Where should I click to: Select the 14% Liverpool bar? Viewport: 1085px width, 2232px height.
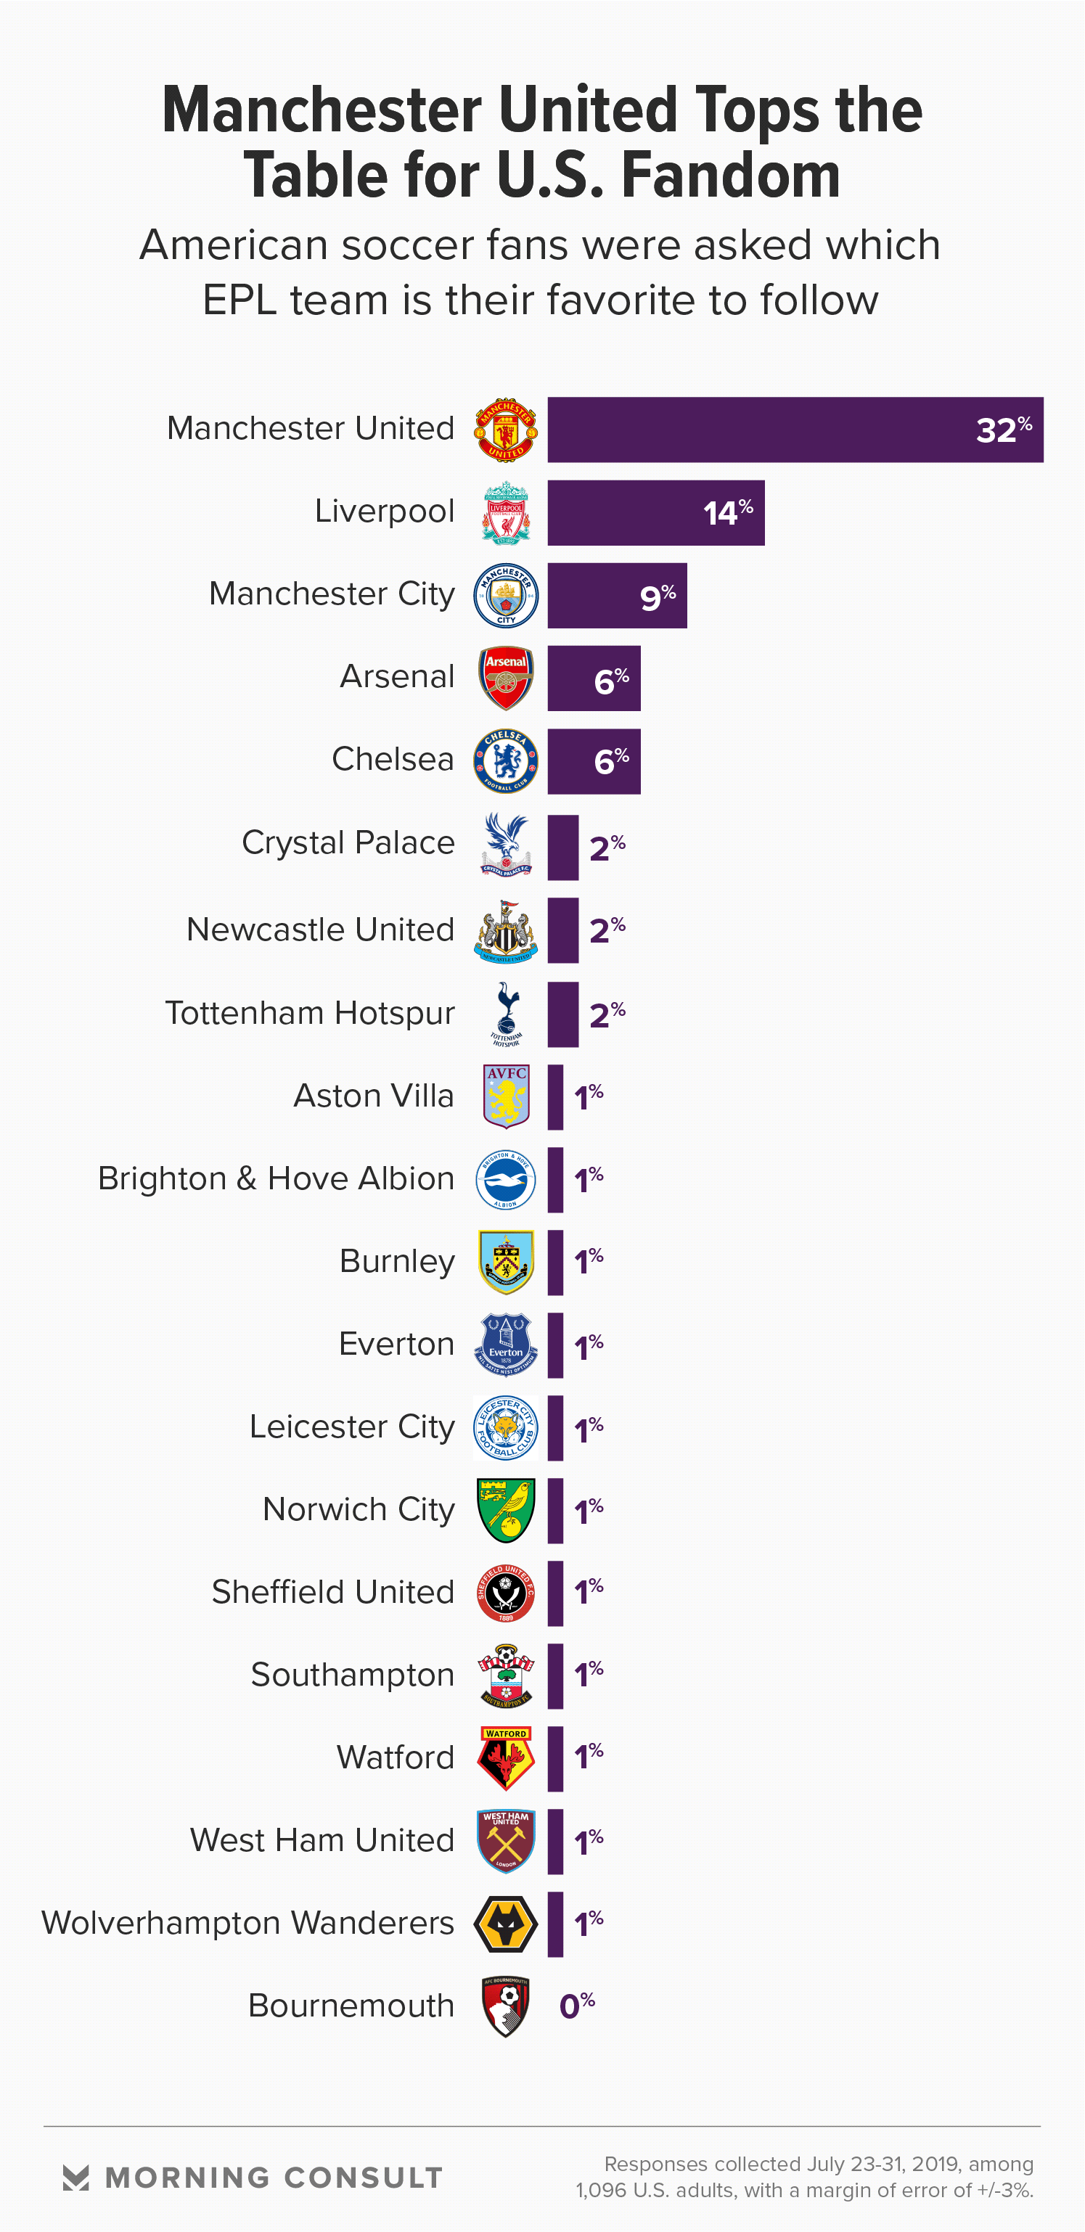[x=656, y=513]
